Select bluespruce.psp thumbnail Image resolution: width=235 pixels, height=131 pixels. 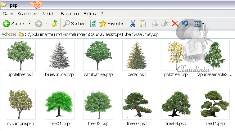[60, 56]
